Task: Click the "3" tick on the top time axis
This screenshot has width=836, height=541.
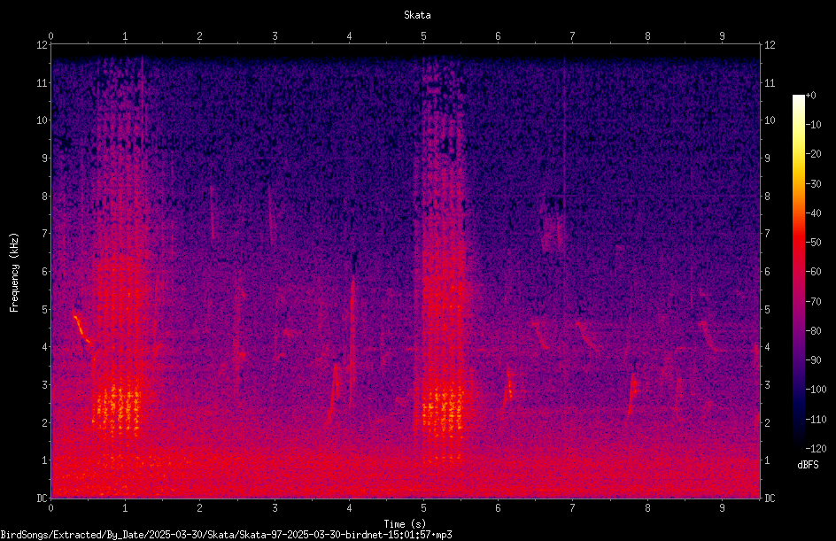Action: tap(275, 36)
